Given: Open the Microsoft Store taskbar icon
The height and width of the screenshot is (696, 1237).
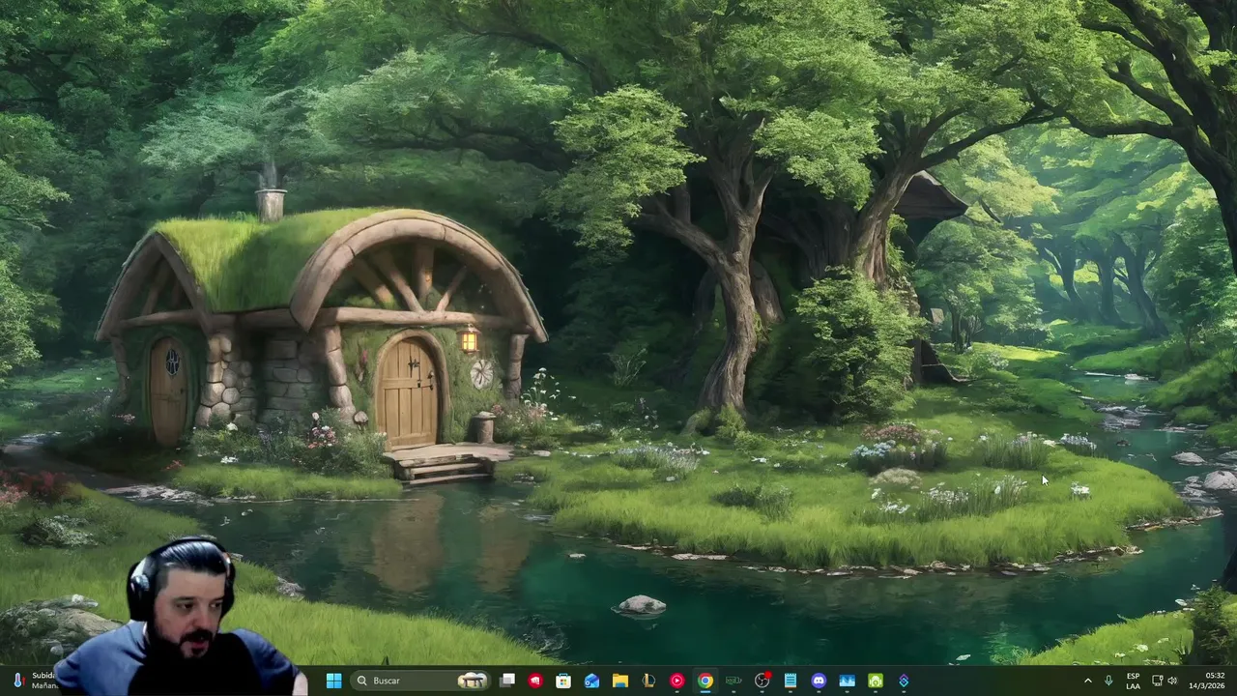Looking at the screenshot, I should [563, 681].
